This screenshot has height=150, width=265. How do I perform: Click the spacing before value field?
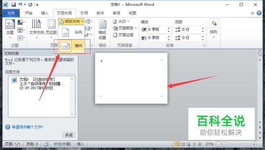tap(191, 30)
